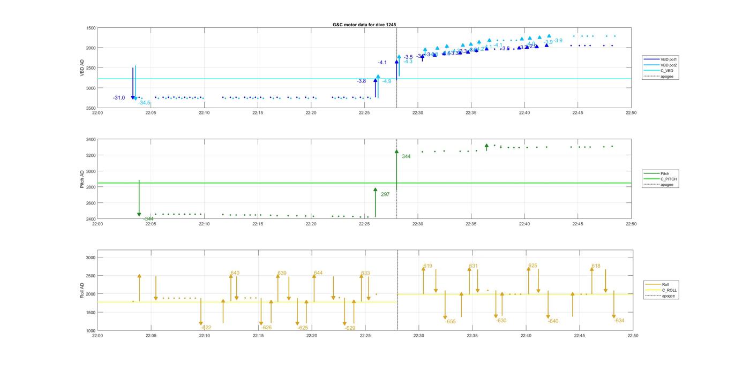
Task: Click the "VBD AD" y-axis label
Action: coord(82,67)
